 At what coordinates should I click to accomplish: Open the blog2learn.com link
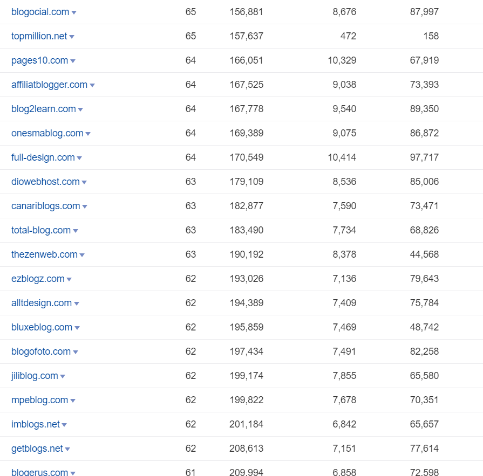pos(43,109)
